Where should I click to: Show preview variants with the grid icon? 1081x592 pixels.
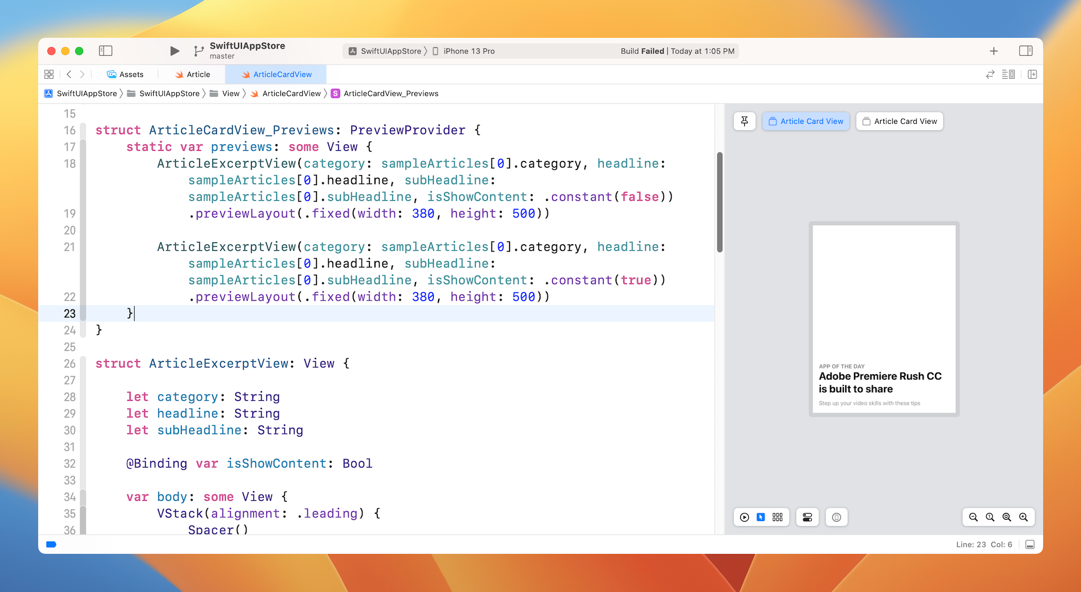(778, 517)
